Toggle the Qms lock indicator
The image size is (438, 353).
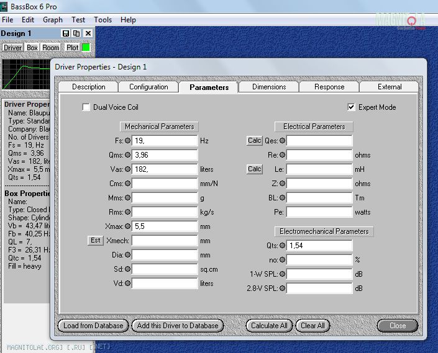pos(127,154)
